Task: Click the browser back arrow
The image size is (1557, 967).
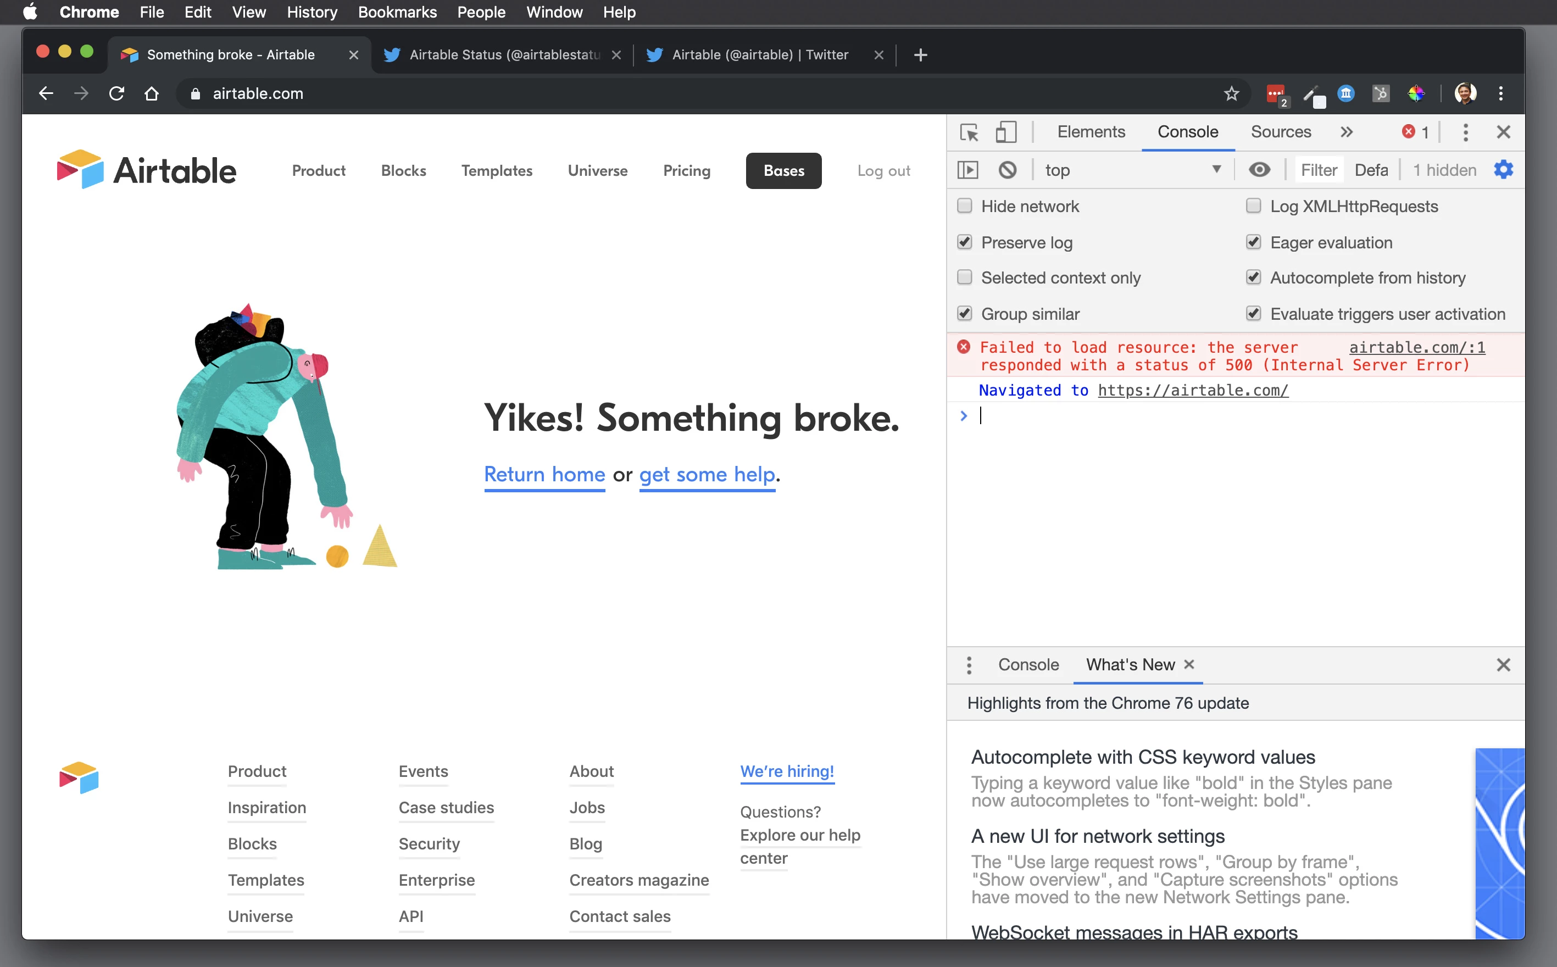Action: point(46,93)
